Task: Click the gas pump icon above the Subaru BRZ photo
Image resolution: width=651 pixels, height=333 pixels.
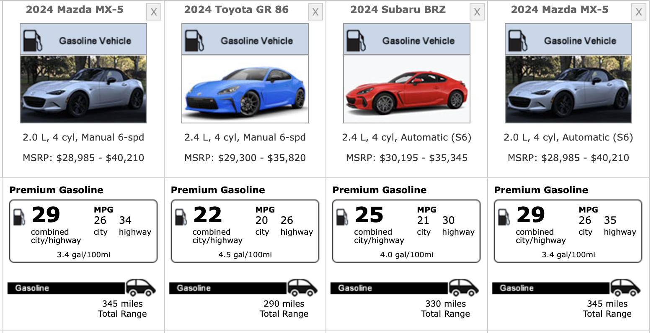Action: 356,41
